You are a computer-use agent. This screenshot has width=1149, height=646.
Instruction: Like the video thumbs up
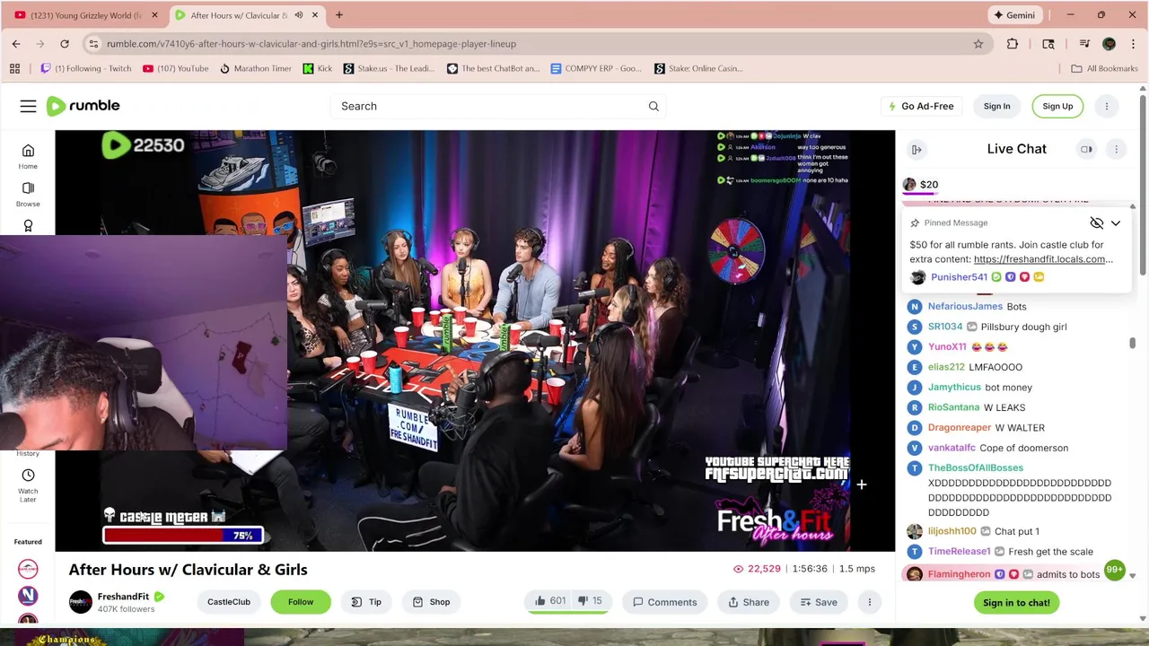pyautogui.click(x=549, y=601)
